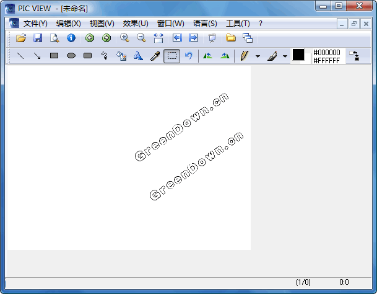The width and height of the screenshot is (377, 294).
Task: Click the black foreground color swatch
Action: (298, 55)
